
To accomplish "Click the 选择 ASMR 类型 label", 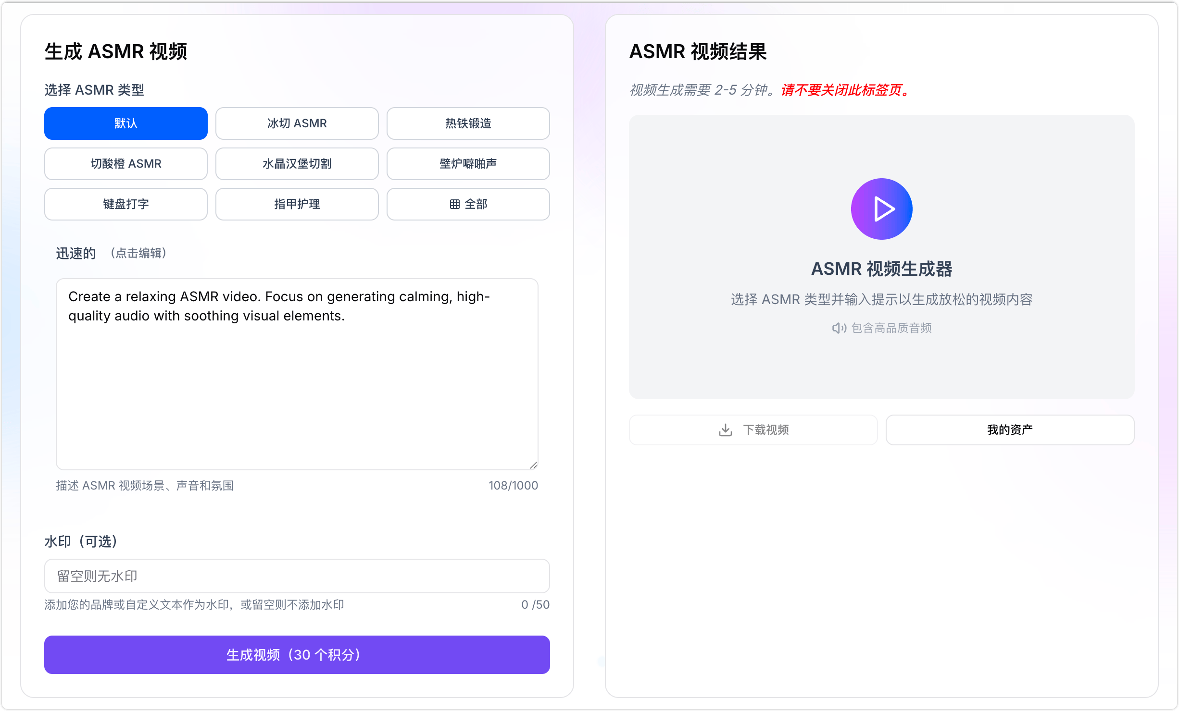I will tap(94, 90).
